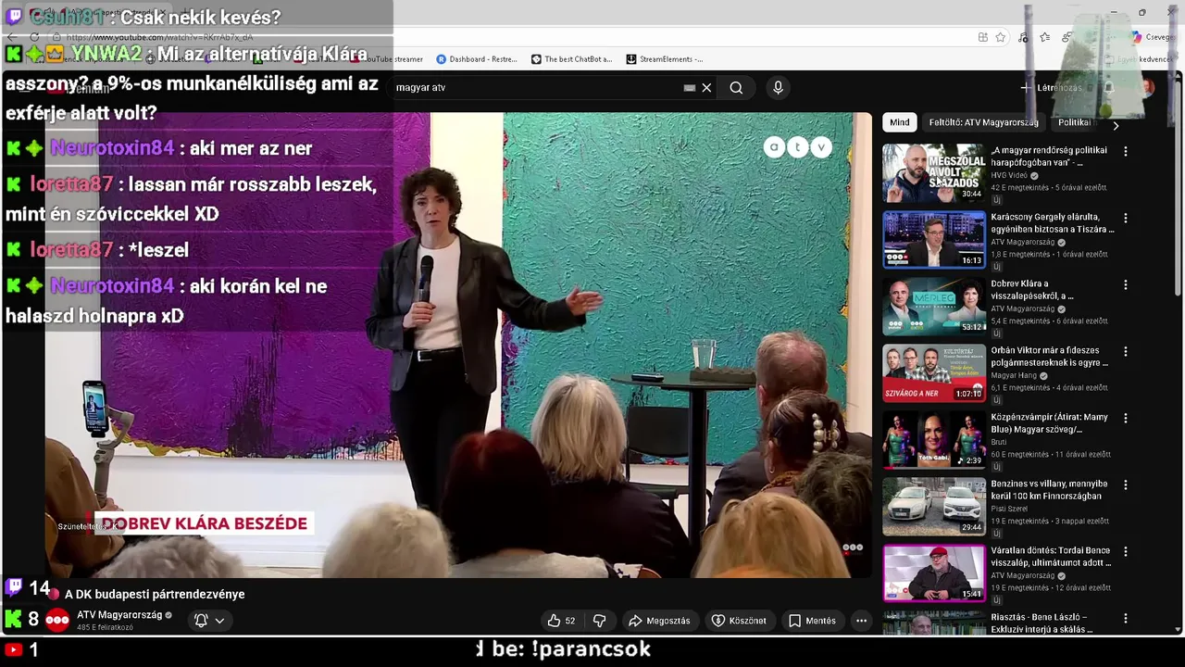
Task: Click 'Pisti Szerel' channel name
Action: point(1009,509)
